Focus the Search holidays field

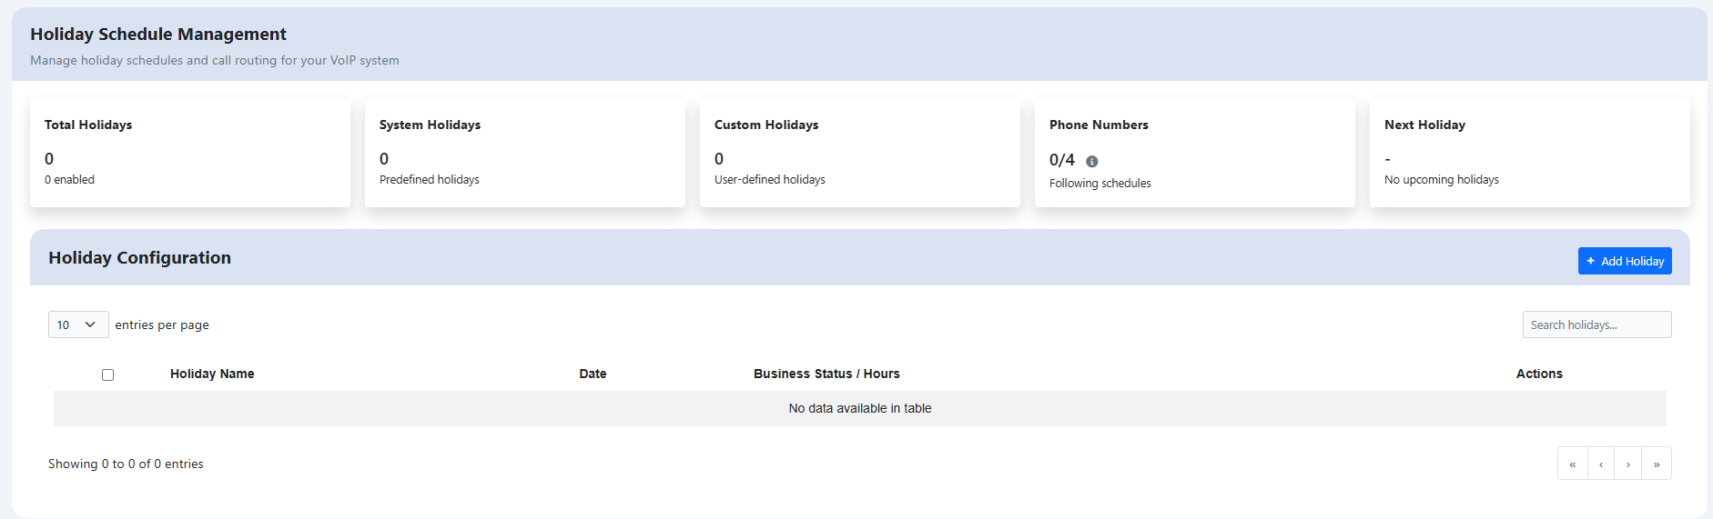tap(1596, 324)
